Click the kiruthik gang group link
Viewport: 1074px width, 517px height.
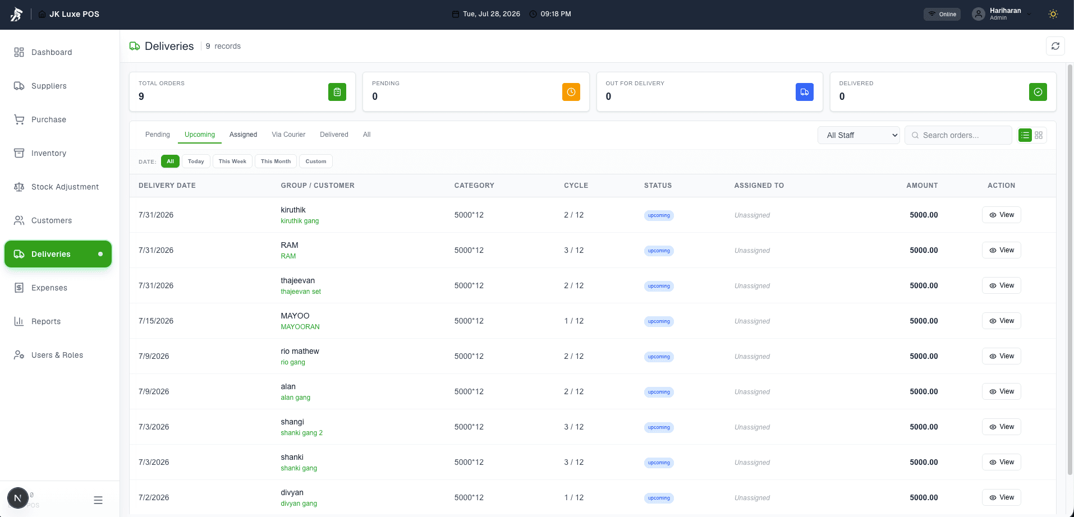click(x=300, y=221)
